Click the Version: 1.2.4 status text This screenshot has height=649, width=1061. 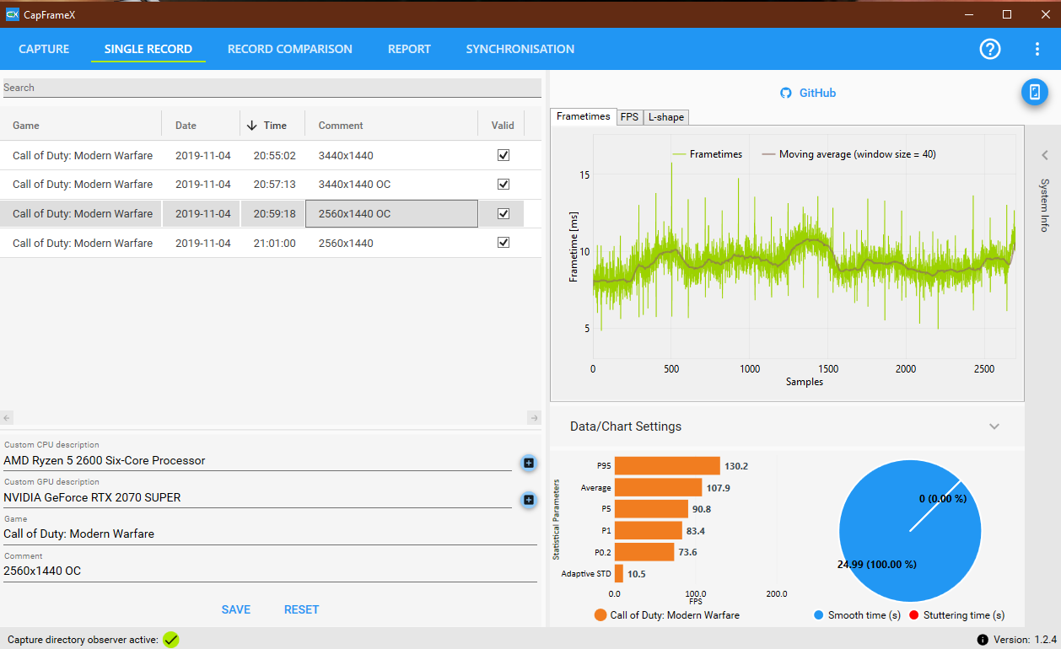(1023, 640)
